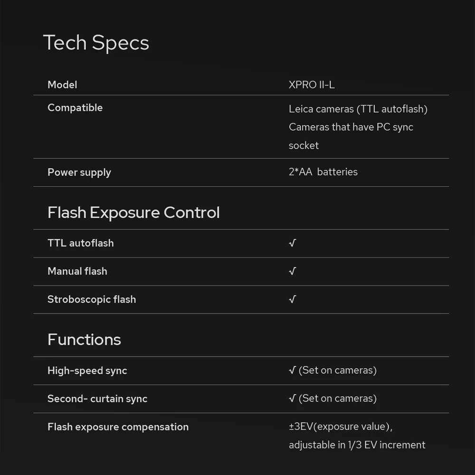Click the Second-curtain sync checkmark value

pyautogui.click(x=332, y=398)
